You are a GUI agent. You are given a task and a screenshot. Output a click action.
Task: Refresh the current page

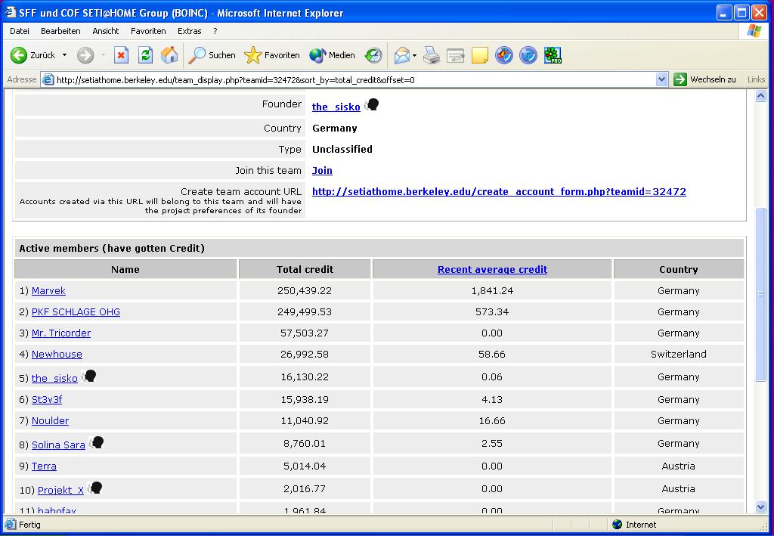145,55
